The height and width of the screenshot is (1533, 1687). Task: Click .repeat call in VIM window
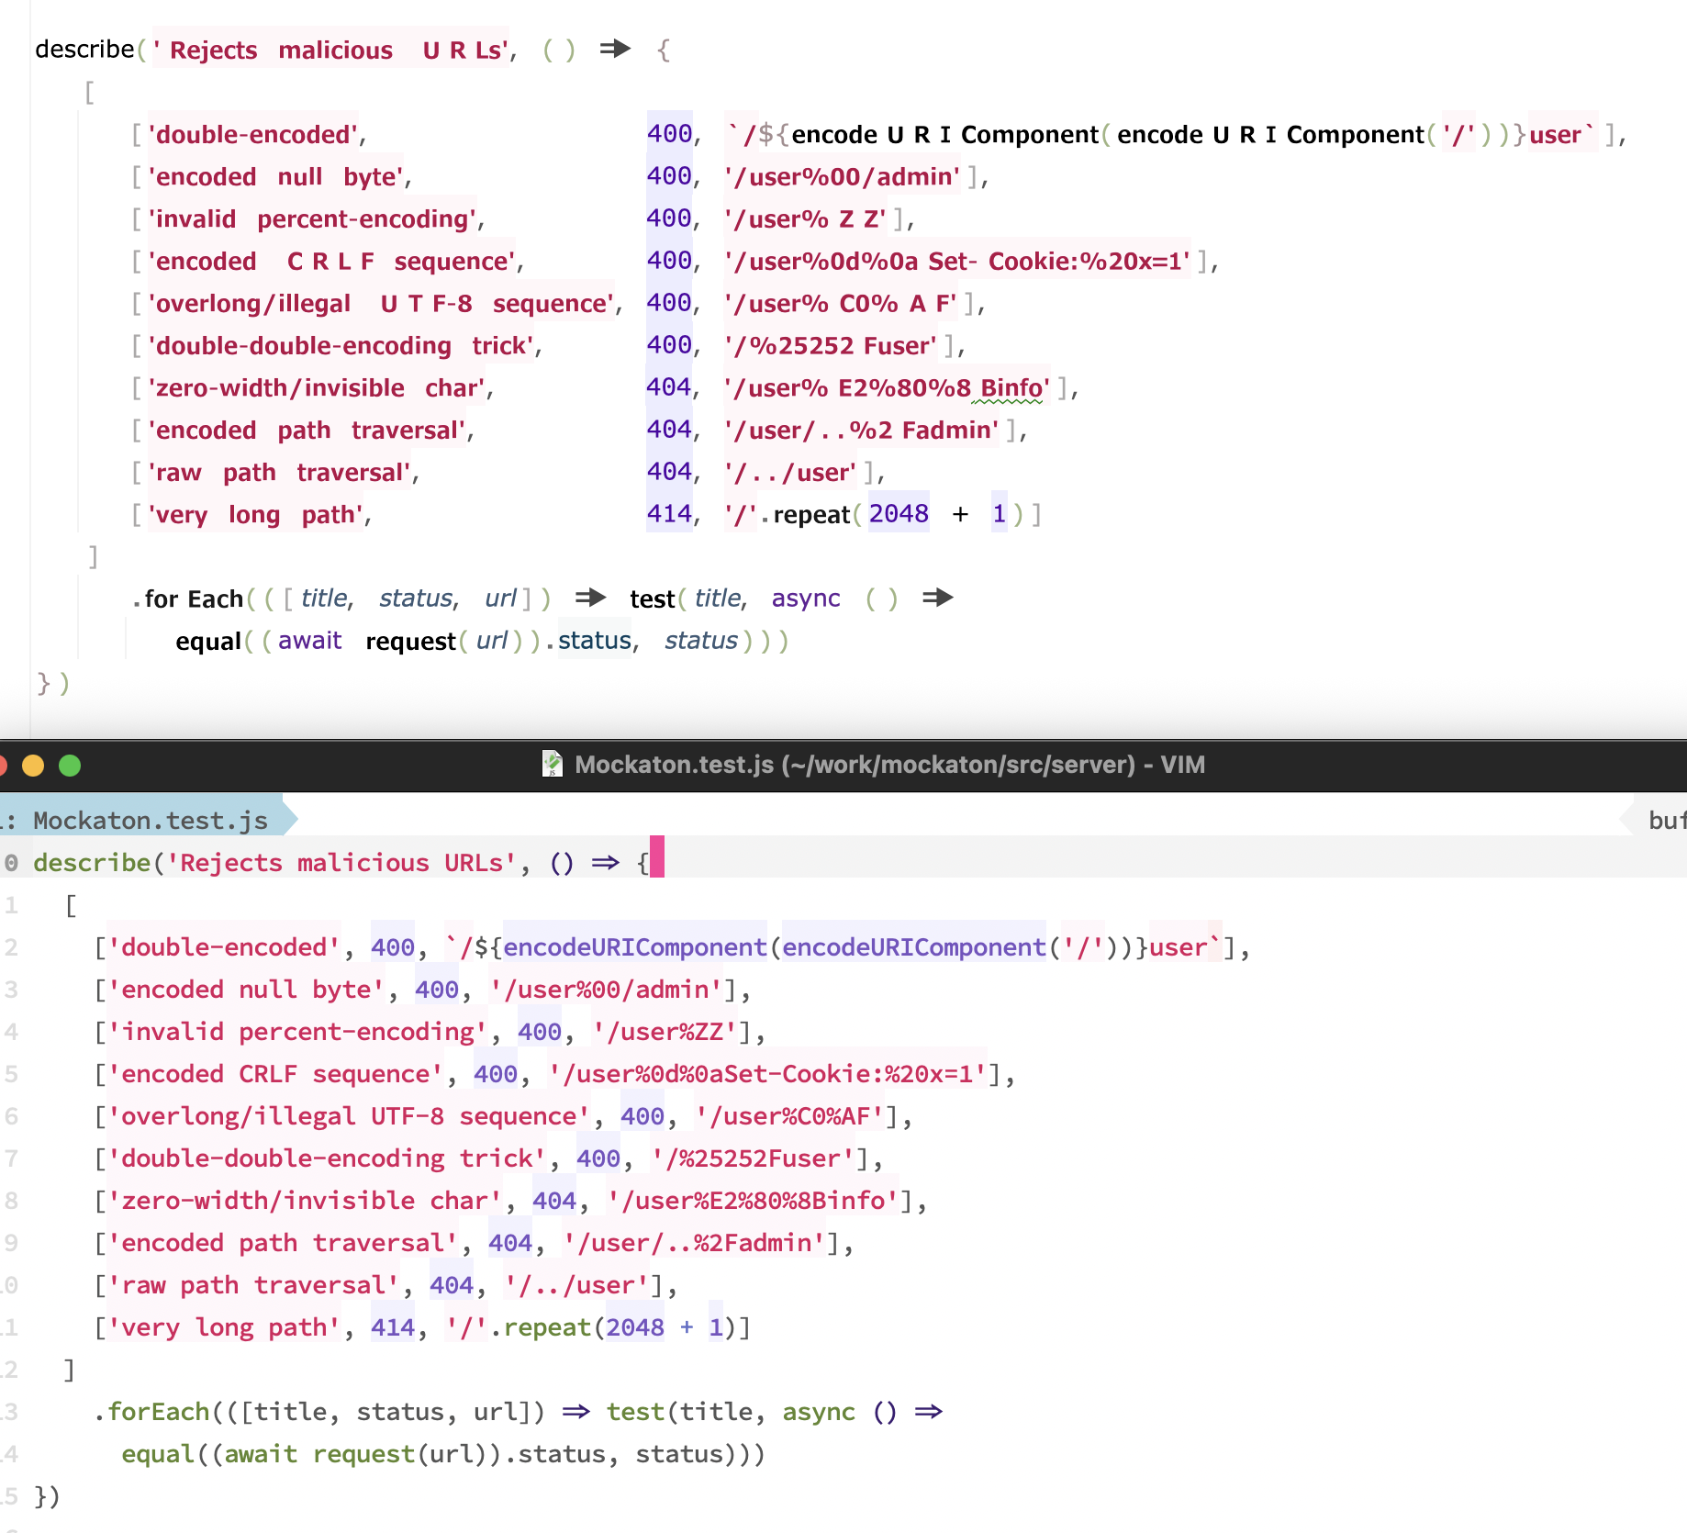point(540,1326)
